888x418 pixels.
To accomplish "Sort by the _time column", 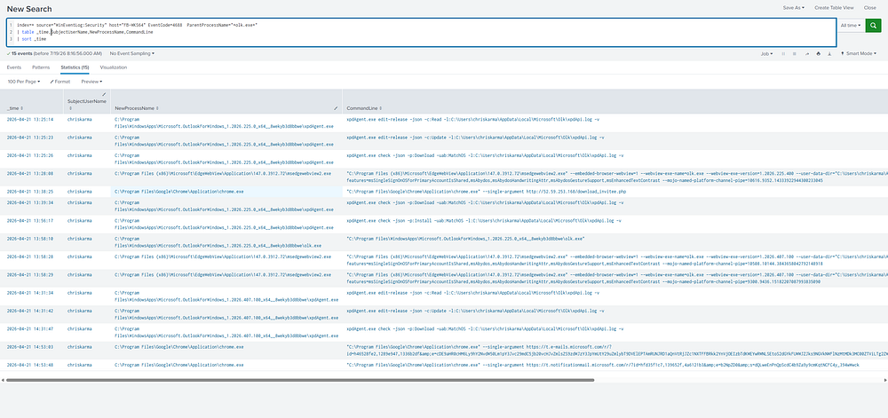I will coord(15,108).
